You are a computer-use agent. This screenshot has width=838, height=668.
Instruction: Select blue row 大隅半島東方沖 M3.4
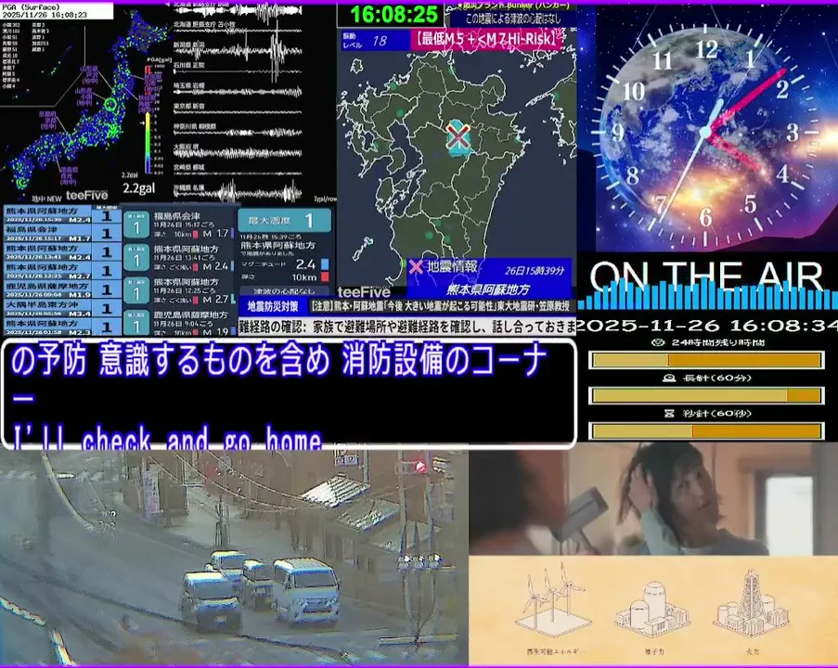click(62, 308)
